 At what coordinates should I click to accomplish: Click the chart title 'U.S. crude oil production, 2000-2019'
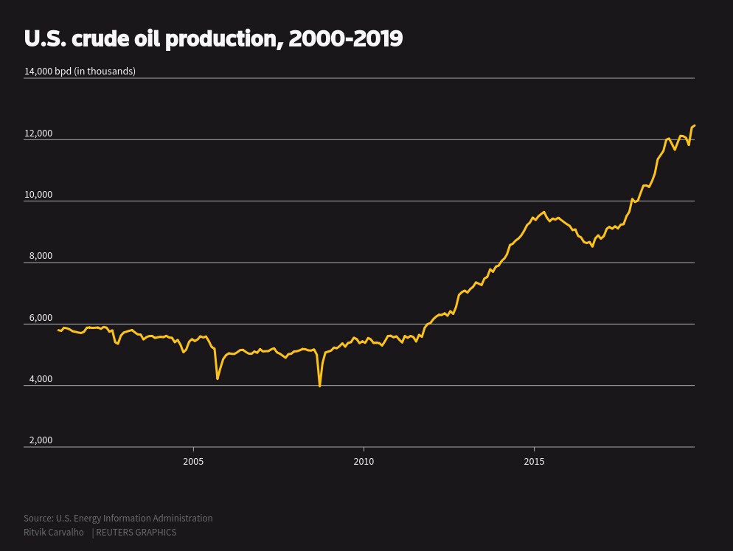pos(213,38)
